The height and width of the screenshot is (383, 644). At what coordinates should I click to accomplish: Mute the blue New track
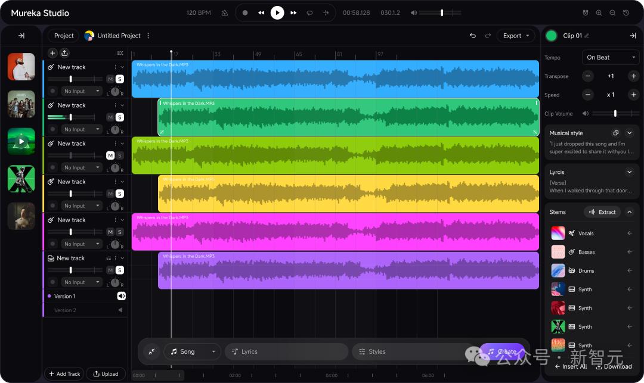pyautogui.click(x=110, y=79)
